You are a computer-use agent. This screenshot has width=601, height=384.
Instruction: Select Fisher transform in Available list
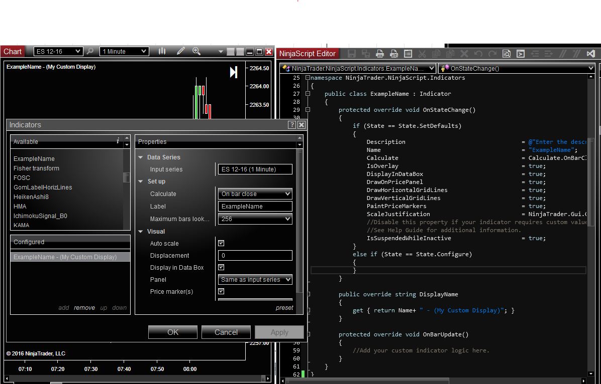[36, 168]
